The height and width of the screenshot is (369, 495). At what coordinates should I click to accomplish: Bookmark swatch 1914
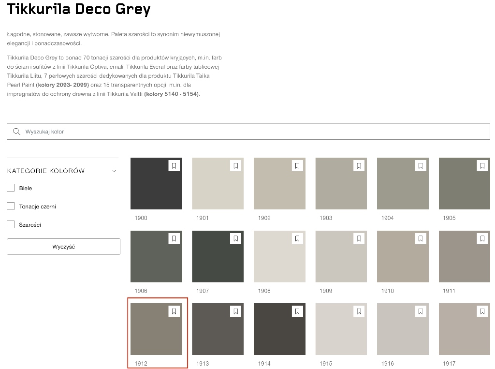coord(297,311)
